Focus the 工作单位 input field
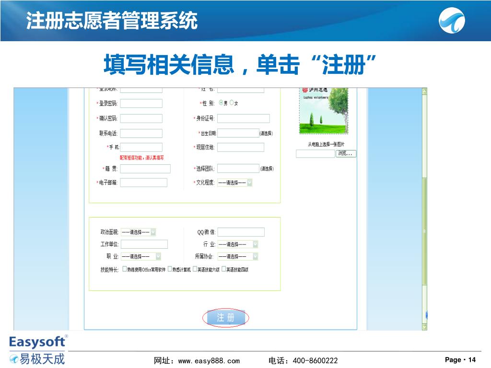 [x=144, y=244]
